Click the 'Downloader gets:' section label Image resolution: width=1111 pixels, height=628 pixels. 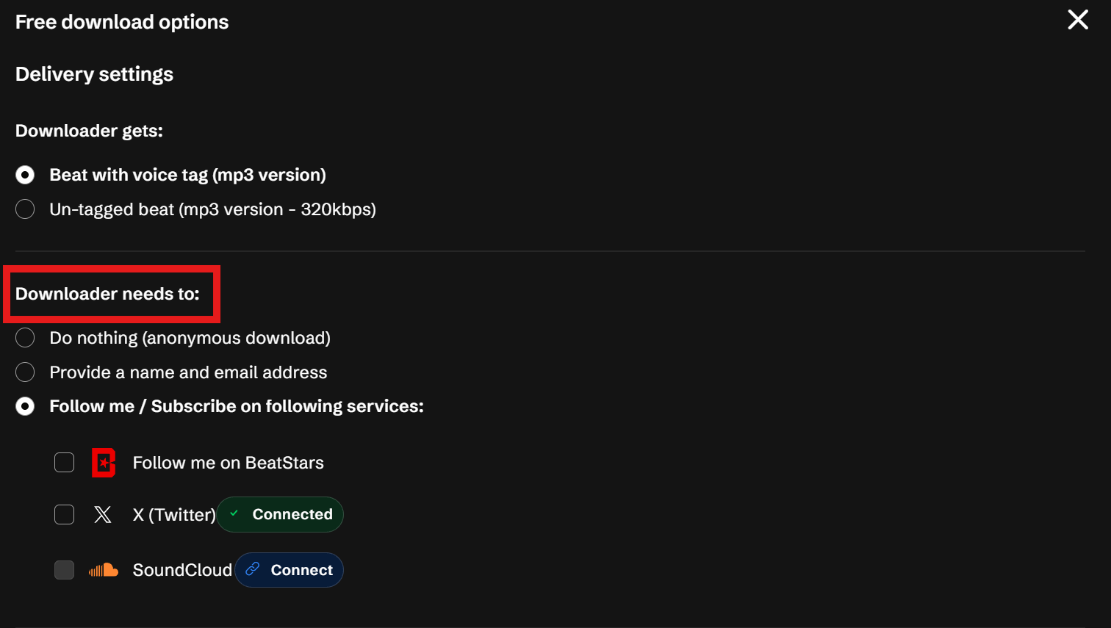[x=89, y=131]
